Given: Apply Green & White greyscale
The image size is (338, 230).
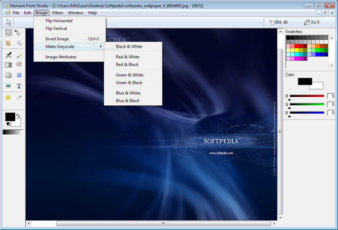Looking at the screenshot, I should [133, 75].
